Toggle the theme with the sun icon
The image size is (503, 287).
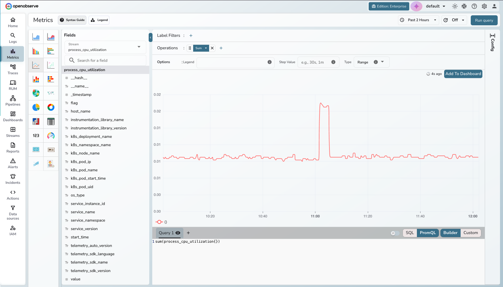tap(455, 6)
